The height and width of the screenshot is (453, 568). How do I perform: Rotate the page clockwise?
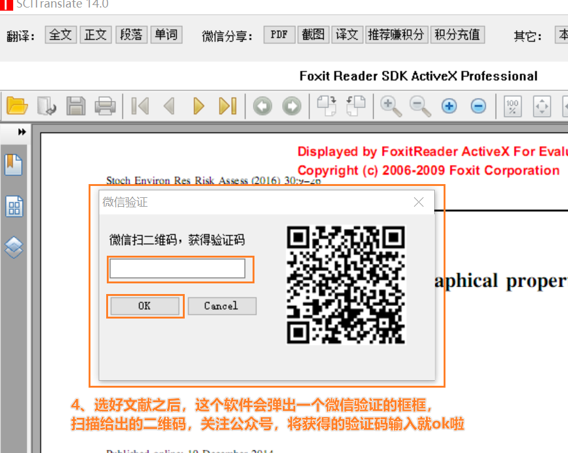(x=327, y=106)
